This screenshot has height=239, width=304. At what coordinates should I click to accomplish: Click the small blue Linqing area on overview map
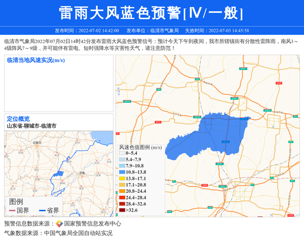pos(60,174)
